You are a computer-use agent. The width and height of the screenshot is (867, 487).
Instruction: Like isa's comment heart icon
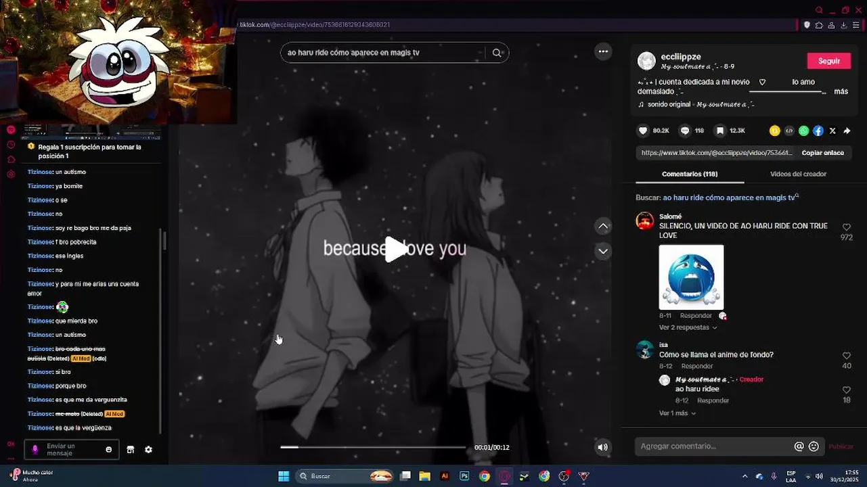(x=846, y=356)
